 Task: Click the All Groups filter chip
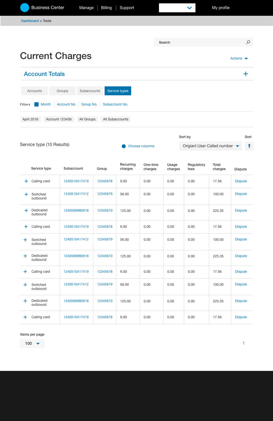pyautogui.click(x=87, y=119)
